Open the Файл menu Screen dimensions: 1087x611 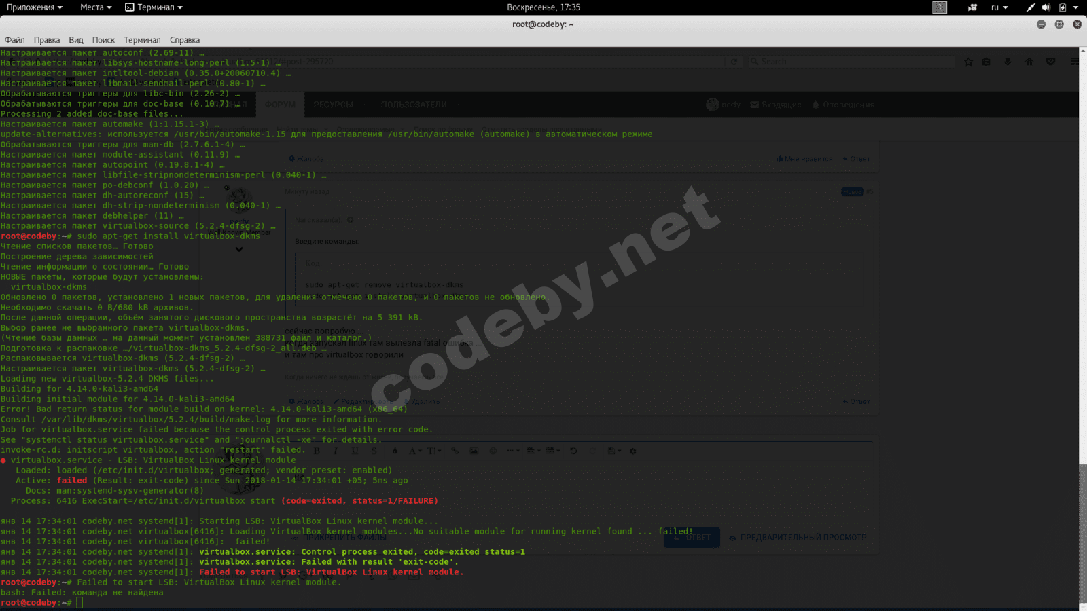point(14,40)
